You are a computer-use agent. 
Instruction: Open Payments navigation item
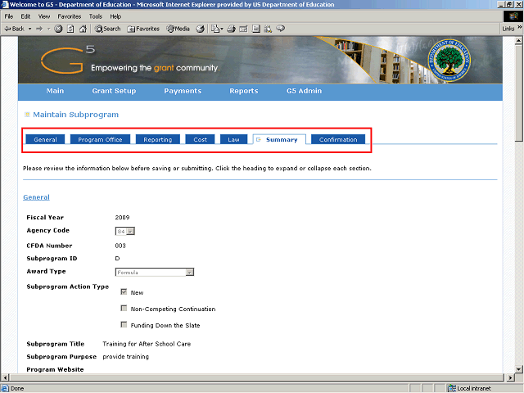[x=183, y=91]
